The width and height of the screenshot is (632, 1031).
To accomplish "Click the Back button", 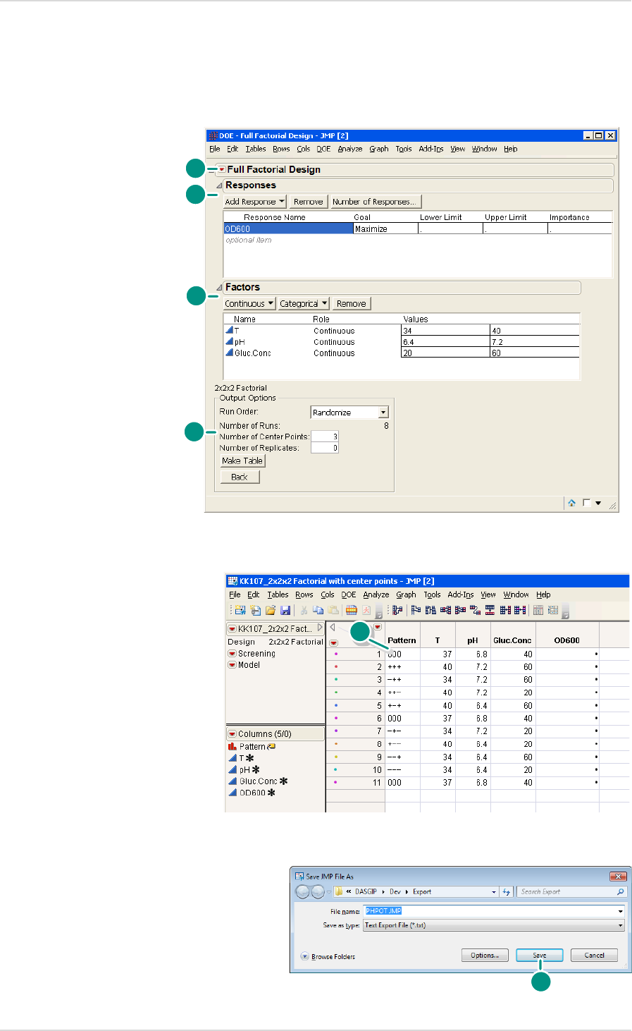I will tap(240, 477).
